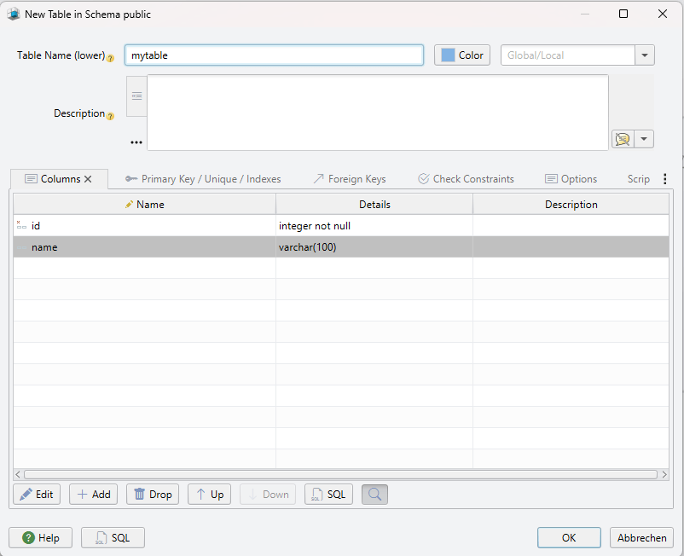This screenshot has width=684, height=556.
Task: Click the ellipsis button below the Description editor
Action: pyautogui.click(x=136, y=141)
